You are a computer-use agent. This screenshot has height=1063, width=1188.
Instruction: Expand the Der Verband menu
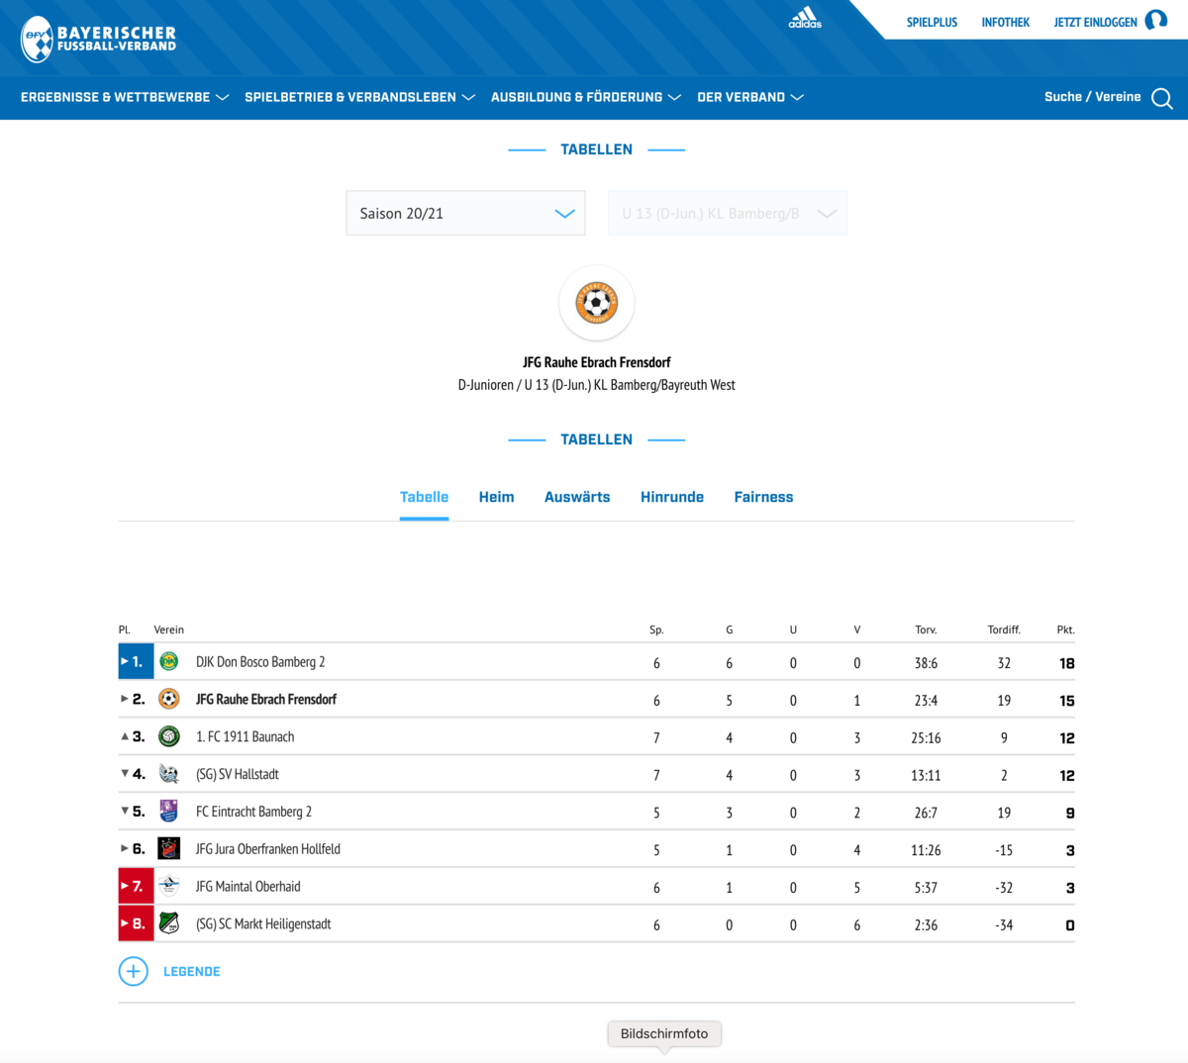(x=750, y=97)
